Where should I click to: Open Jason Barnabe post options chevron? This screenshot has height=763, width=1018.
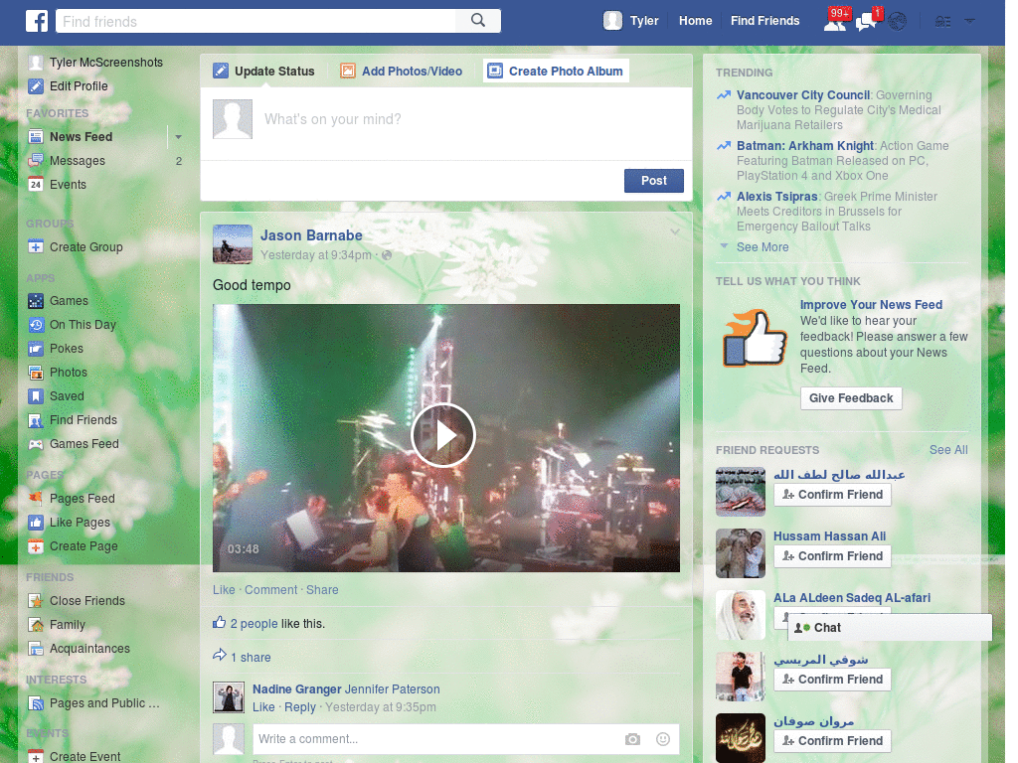tap(675, 231)
